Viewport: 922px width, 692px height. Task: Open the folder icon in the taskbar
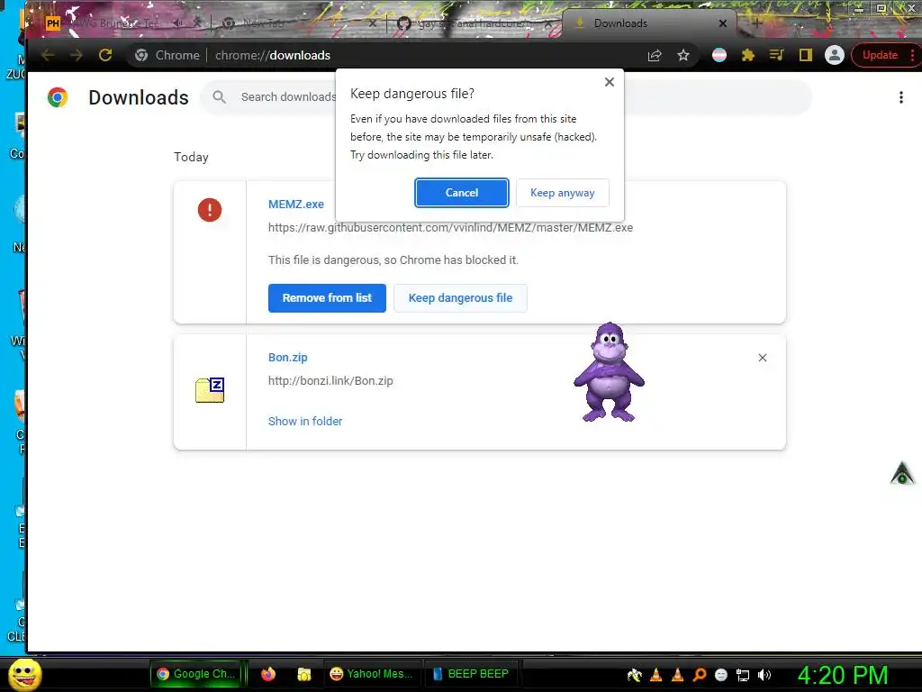304,674
